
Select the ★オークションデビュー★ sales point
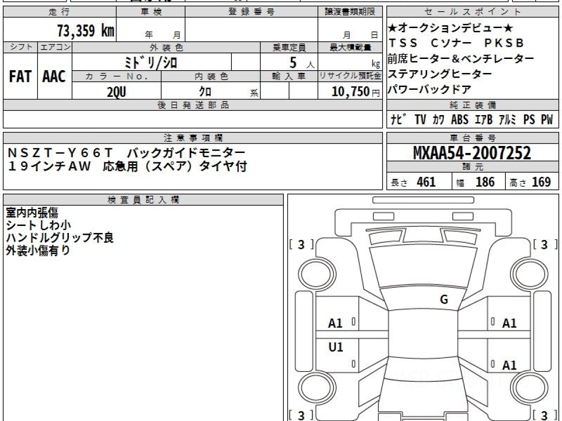(451, 28)
